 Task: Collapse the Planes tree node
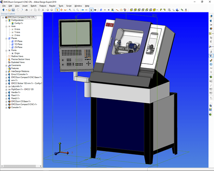[x=6, y=38]
